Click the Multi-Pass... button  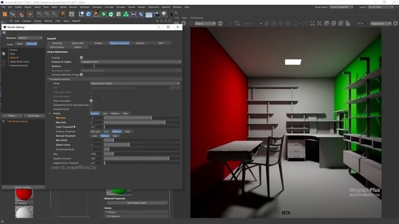34,116
